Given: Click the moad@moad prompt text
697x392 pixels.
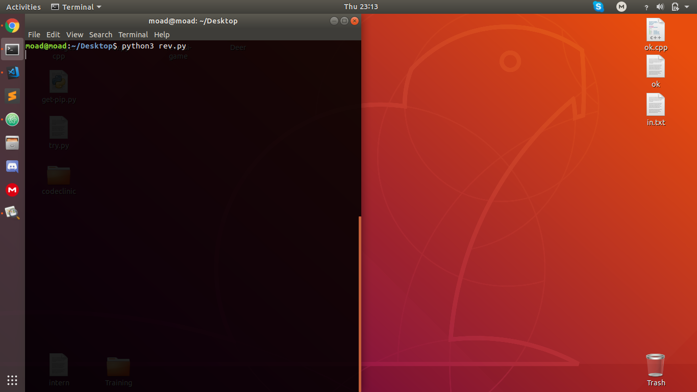Looking at the screenshot, I should [46, 46].
